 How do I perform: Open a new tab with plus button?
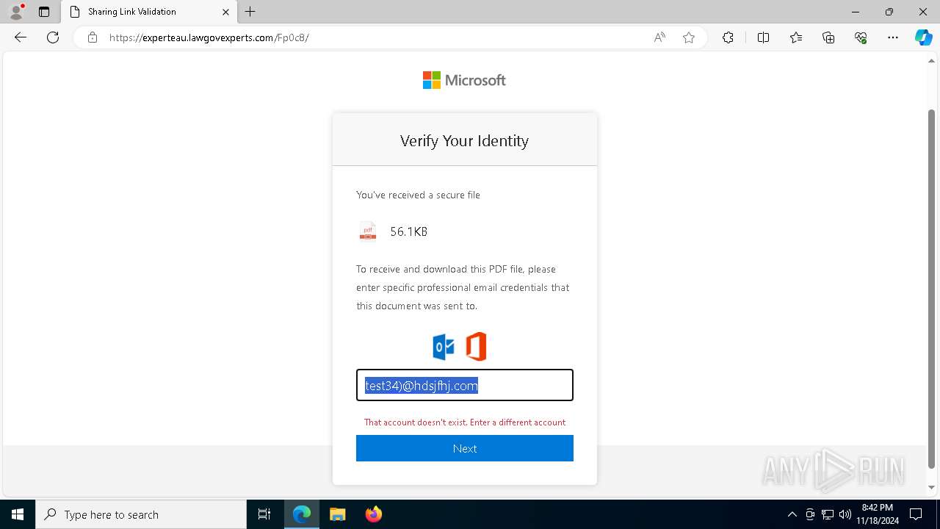[250, 12]
